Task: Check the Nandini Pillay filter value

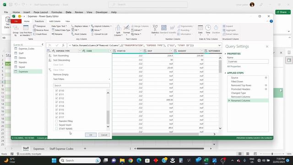Action: pyautogui.click(x=57, y=121)
